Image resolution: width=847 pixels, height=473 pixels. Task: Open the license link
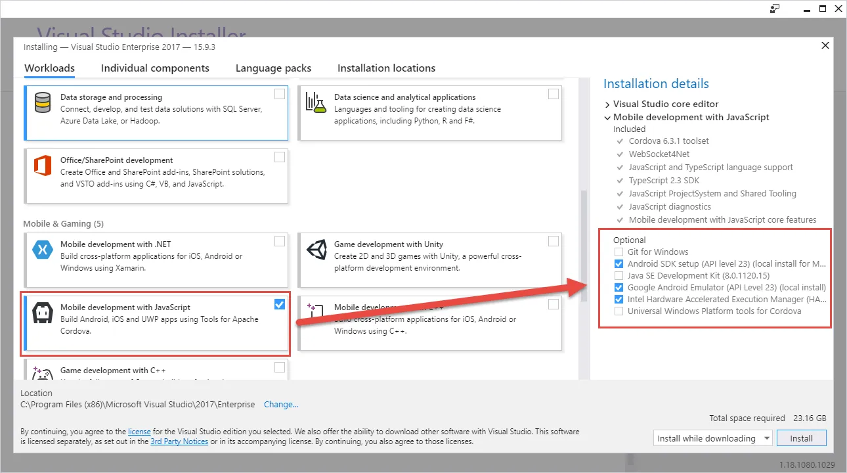(139, 432)
